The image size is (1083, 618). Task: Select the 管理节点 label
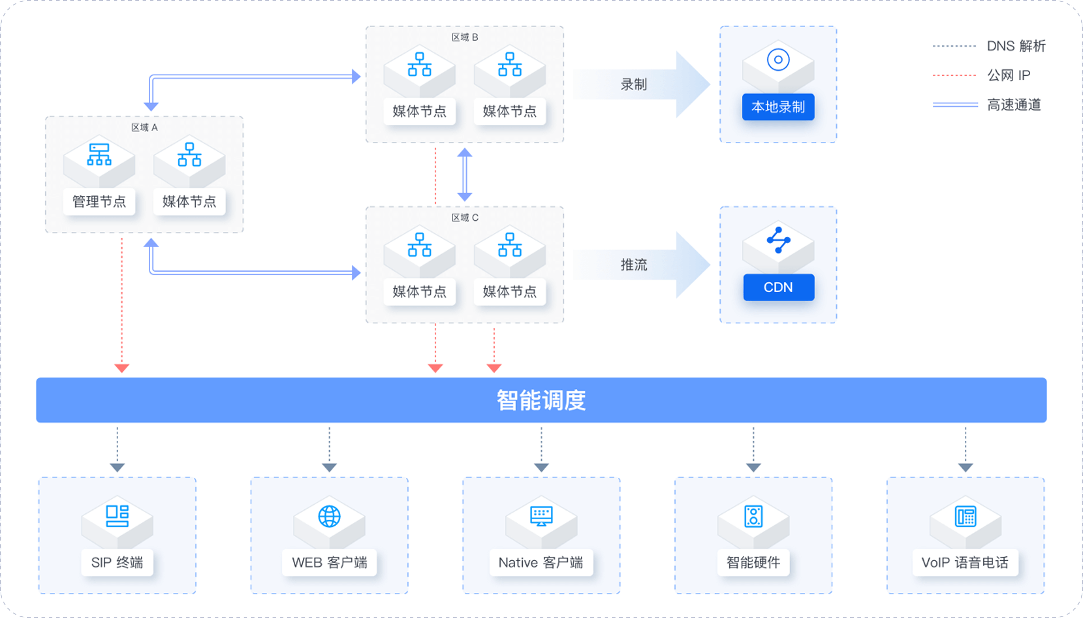(99, 202)
